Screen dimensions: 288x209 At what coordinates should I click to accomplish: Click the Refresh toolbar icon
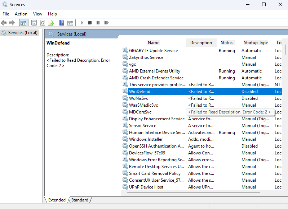tap(43, 23)
